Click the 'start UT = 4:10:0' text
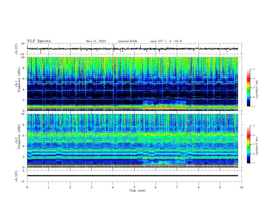Viewport: 272px width, 210px height. [166, 41]
